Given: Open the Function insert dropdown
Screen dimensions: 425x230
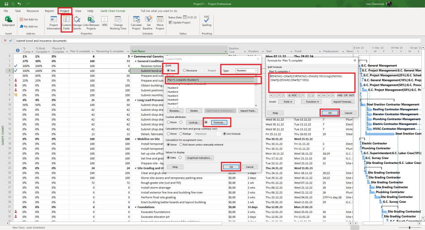Looking at the screenshot, I should click(311, 102).
